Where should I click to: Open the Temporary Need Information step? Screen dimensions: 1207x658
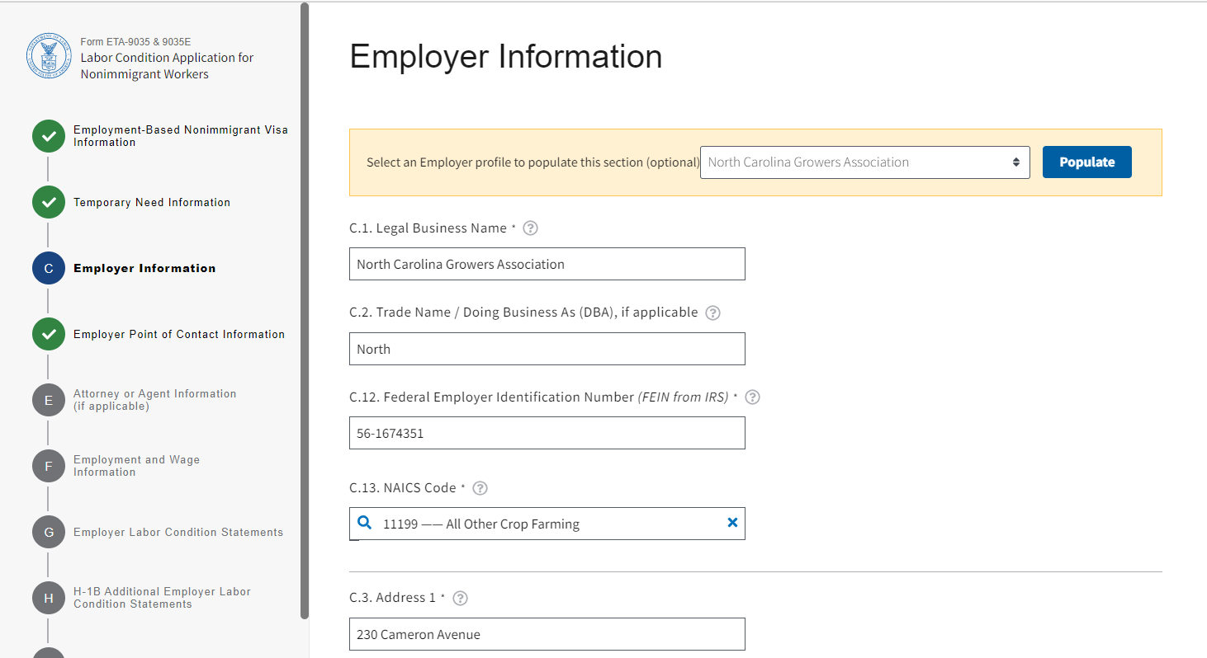point(152,203)
